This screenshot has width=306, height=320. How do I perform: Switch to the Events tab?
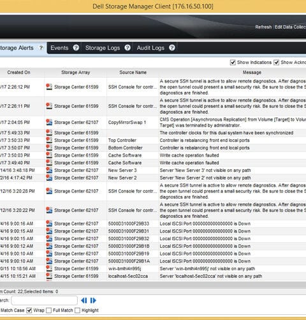pos(59,48)
